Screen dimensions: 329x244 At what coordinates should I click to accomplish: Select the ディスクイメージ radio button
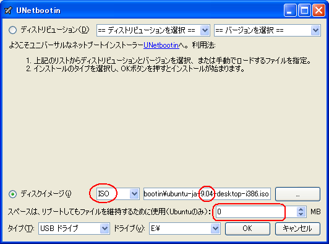pos(12,194)
